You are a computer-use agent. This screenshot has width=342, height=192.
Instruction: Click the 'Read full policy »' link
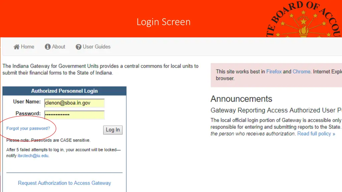[x=316, y=133]
